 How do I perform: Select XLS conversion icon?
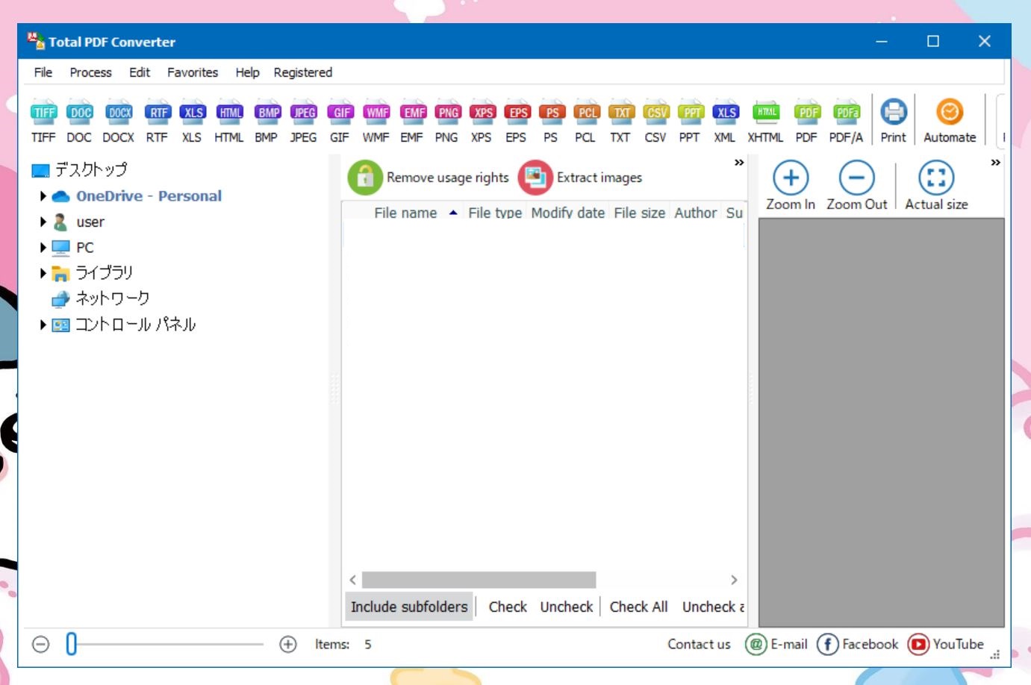pyautogui.click(x=192, y=121)
